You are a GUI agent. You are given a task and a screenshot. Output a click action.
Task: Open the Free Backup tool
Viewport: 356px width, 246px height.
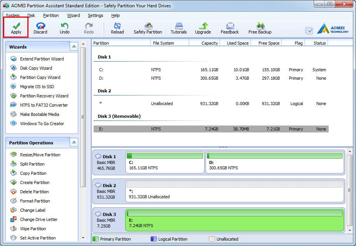tap(260, 27)
